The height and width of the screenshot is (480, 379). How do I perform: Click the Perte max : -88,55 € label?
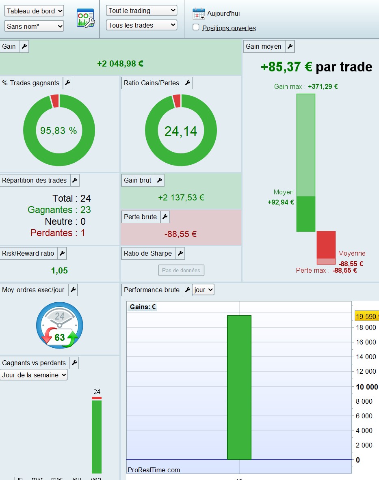pos(326,270)
